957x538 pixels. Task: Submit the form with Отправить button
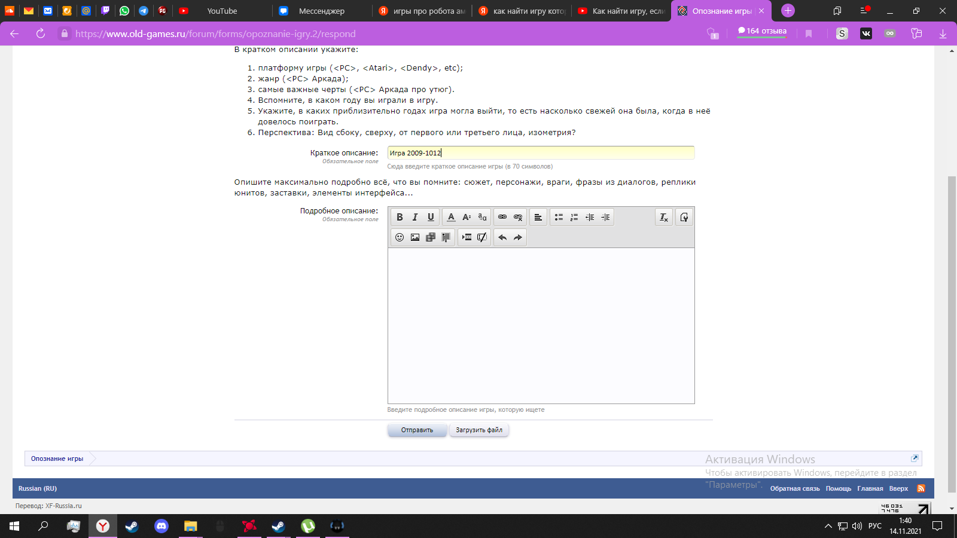pyautogui.click(x=417, y=430)
